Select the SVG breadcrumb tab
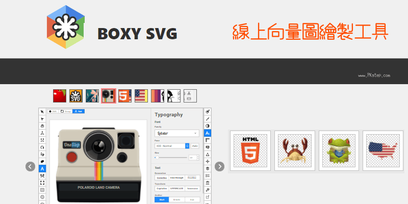Image resolution: width=408 pixels, height=204 pixels. point(53,111)
